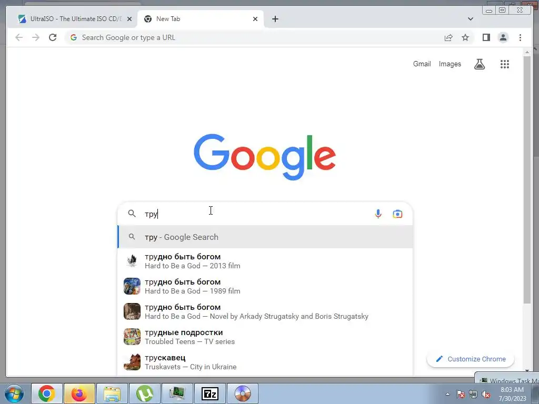Open Search Labs flask icon
The image size is (539, 404).
tap(480, 64)
